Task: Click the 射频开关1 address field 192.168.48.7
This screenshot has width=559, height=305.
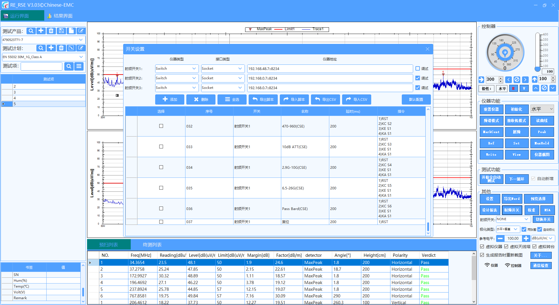Action: [x=330, y=69]
